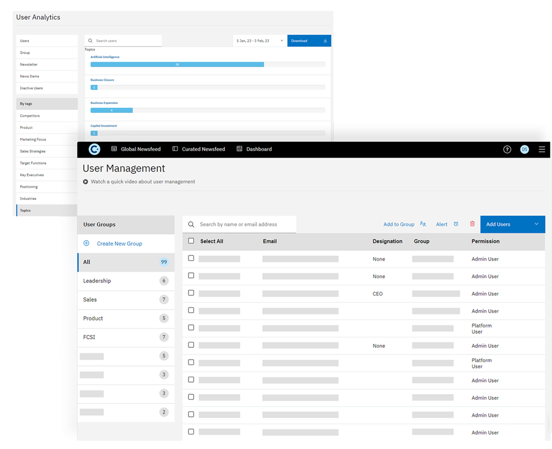Click the Download button in User Analytics
Viewport: 552px width, 449px height.
coord(309,41)
